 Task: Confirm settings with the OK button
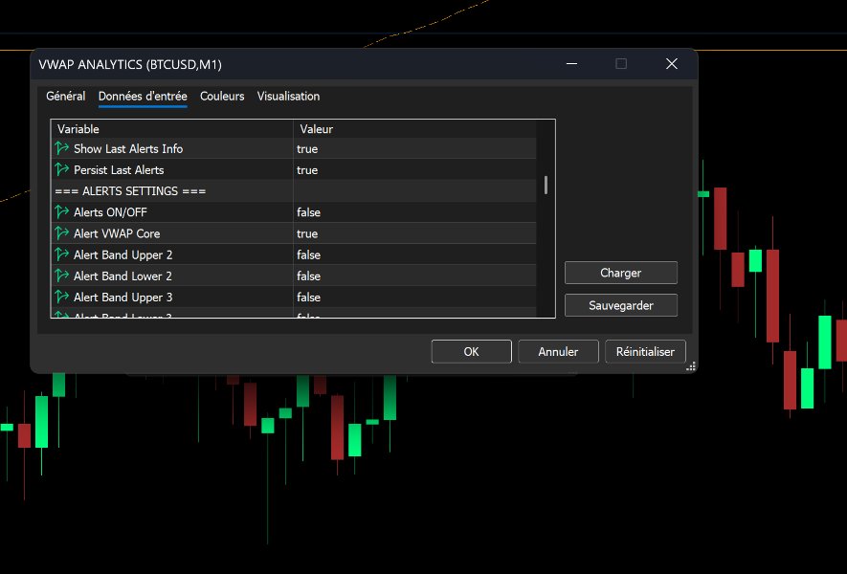tap(471, 351)
